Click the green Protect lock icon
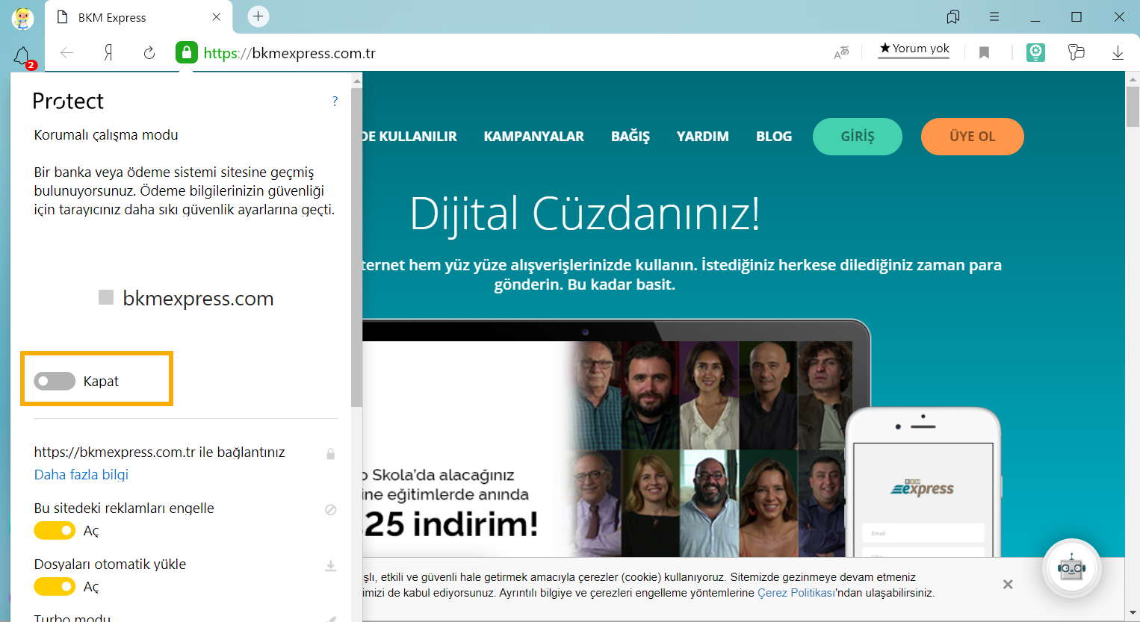This screenshot has width=1140, height=622. coord(187,52)
